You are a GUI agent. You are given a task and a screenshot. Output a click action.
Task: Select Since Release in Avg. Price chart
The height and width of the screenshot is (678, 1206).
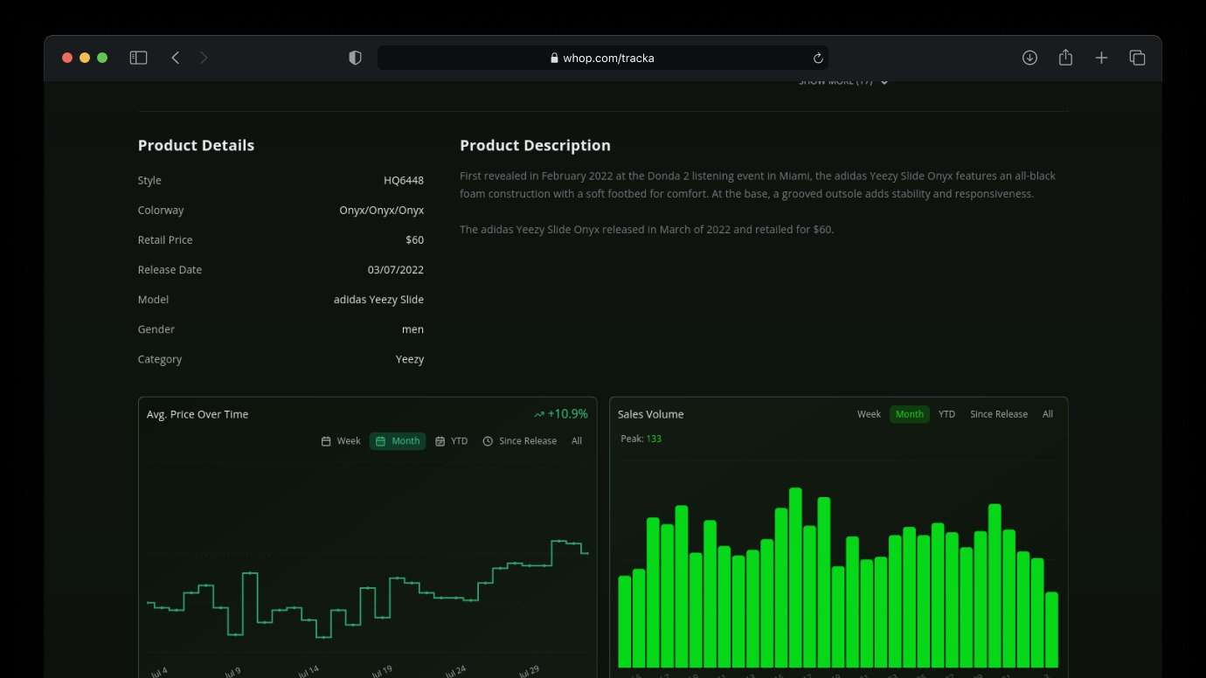(520, 441)
